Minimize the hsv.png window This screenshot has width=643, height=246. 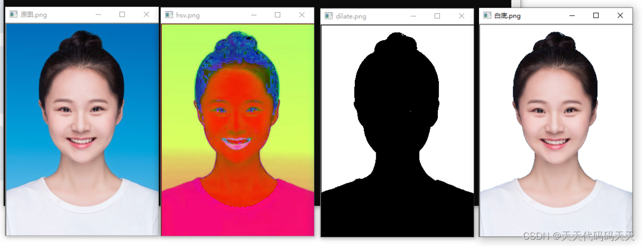[253, 15]
